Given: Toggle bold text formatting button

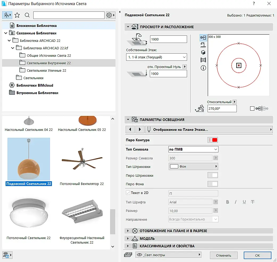Looking at the screenshot, I should [x=228, y=202].
